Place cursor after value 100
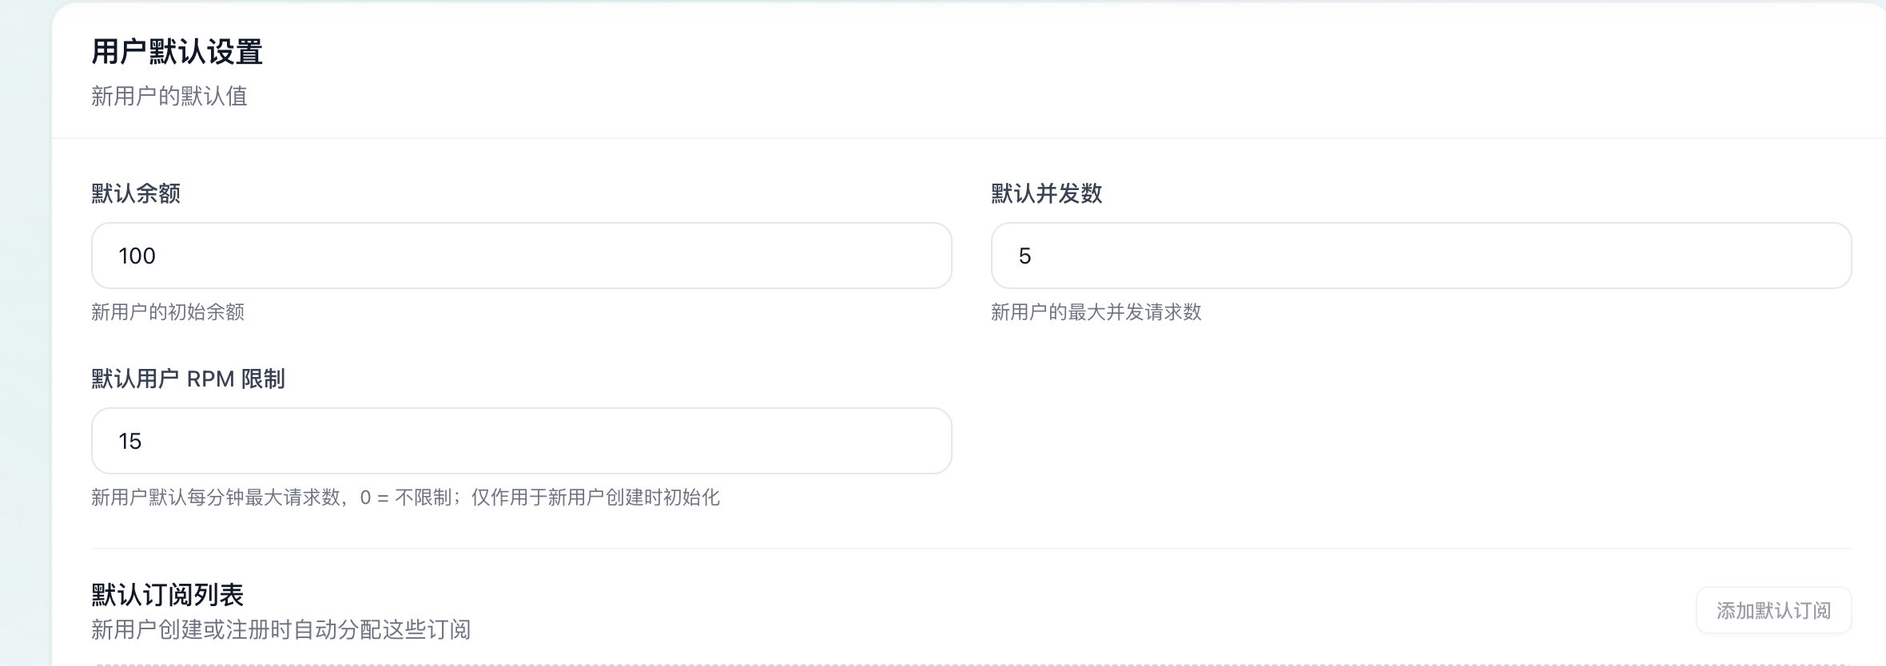1886x666 pixels. (x=158, y=256)
